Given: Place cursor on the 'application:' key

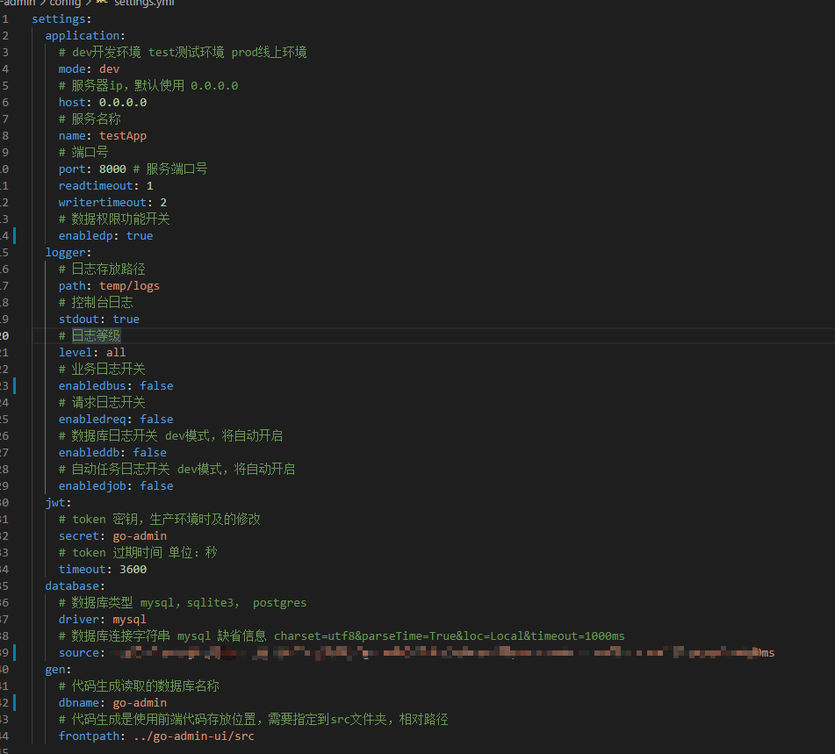Looking at the screenshot, I should point(85,36).
